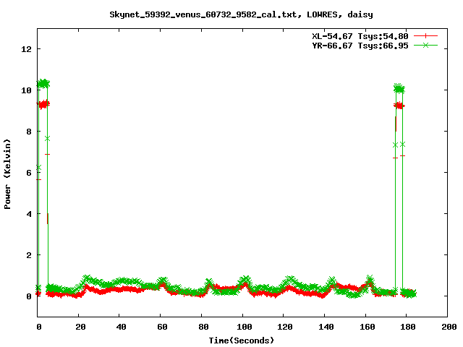Image resolution: width=463 pixels, height=347 pixels.
Task: Click the XL-54.67 Tsys:54.80 legend entry
Action: pyautogui.click(x=360, y=36)
